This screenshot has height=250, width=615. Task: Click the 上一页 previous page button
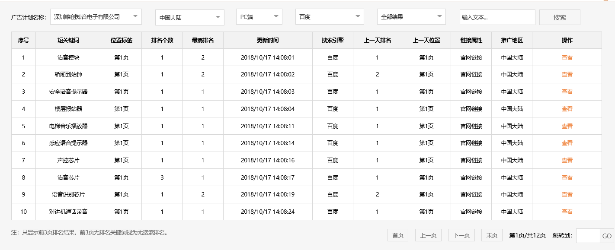pos(428,235)
